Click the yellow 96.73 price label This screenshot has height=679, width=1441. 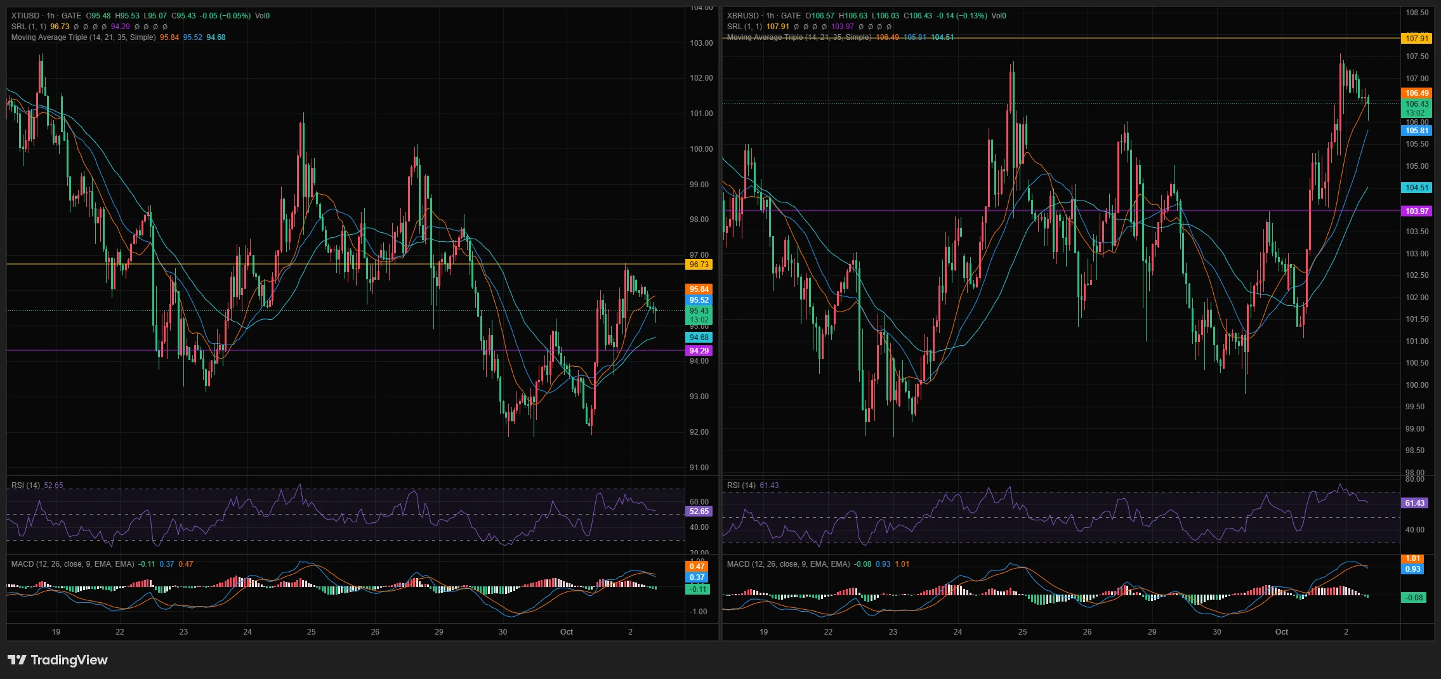coord(699,265)
